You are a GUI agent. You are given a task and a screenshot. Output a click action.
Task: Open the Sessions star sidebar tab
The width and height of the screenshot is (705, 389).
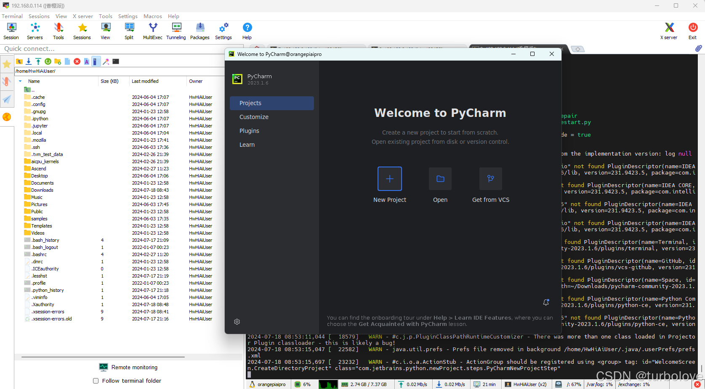[x=7, y=64]
